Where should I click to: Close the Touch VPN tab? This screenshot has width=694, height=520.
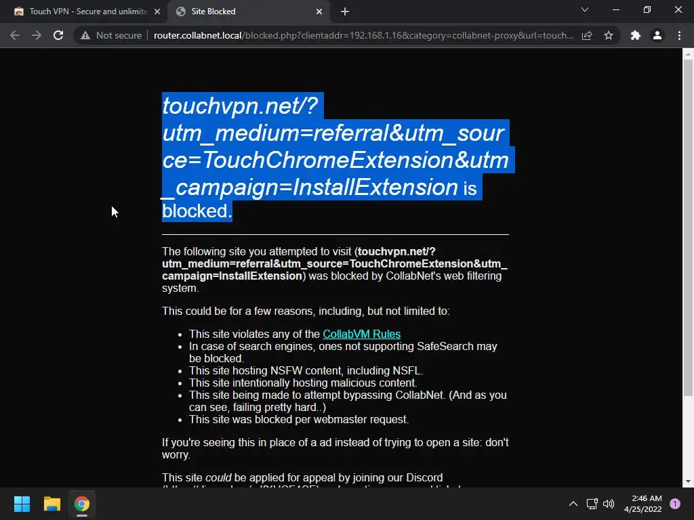(157, 12)
